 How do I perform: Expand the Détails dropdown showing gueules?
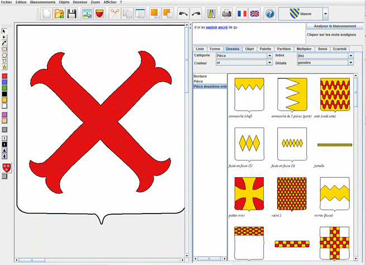[x=350, y=63]
